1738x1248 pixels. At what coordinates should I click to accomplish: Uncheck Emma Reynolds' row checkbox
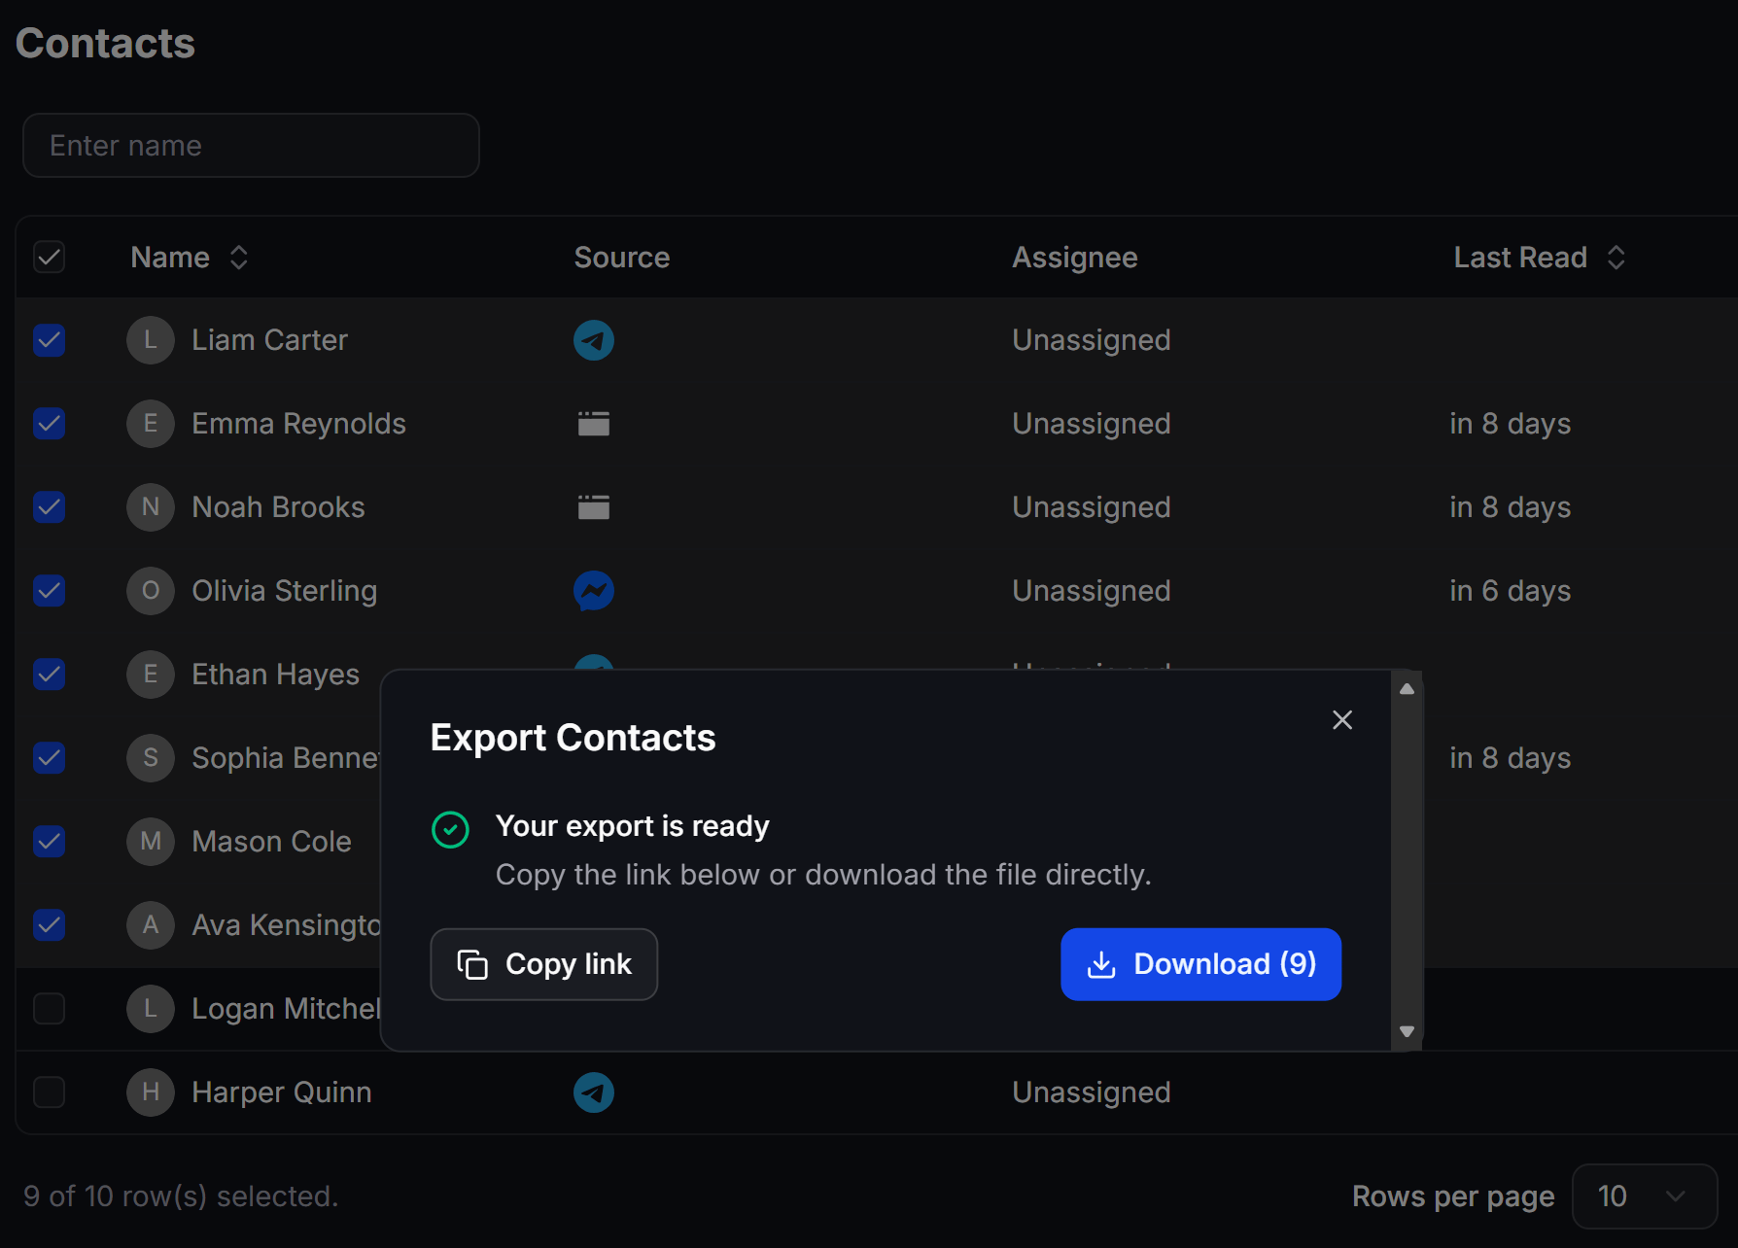[50, 424]
